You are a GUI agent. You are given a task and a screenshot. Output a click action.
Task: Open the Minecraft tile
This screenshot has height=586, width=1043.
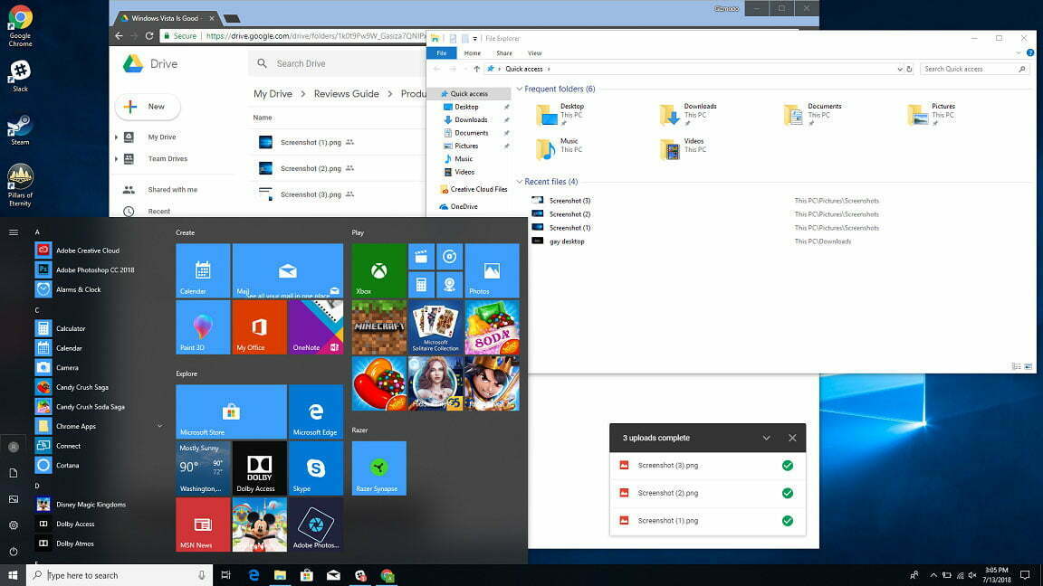378,326
